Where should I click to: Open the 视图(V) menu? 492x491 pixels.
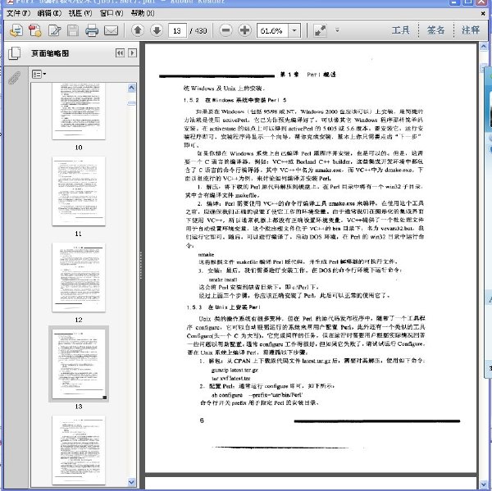coord(80,13)
